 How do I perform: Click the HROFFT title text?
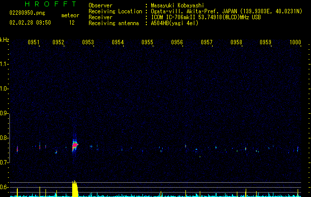[x=51, y=4]
